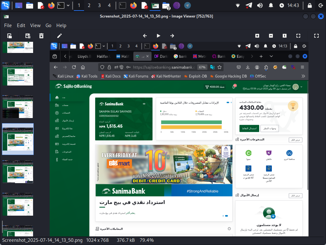Switch to workspace 4 in the desktop panel
This screenshot has width=326, height=245.
[x=109, y=5]
